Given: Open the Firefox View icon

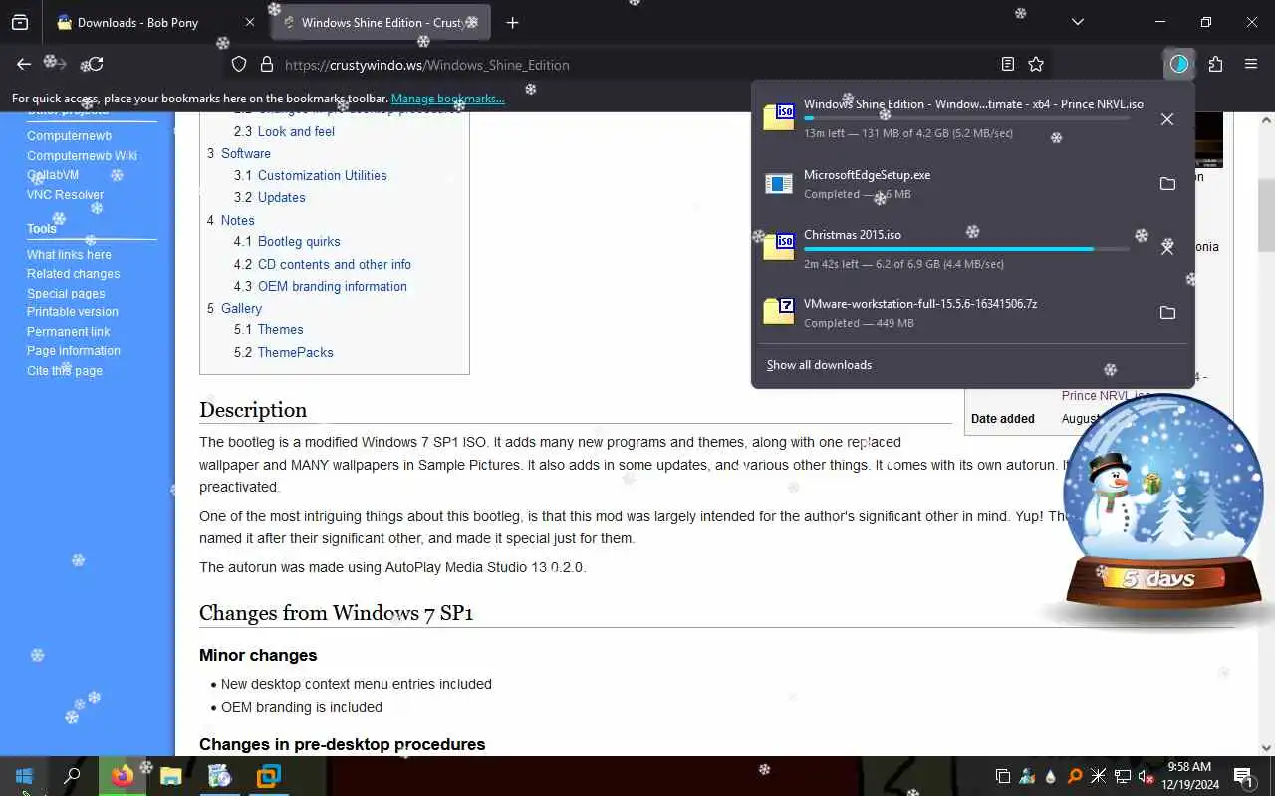Looking at the screenshot, I should 20,22.
